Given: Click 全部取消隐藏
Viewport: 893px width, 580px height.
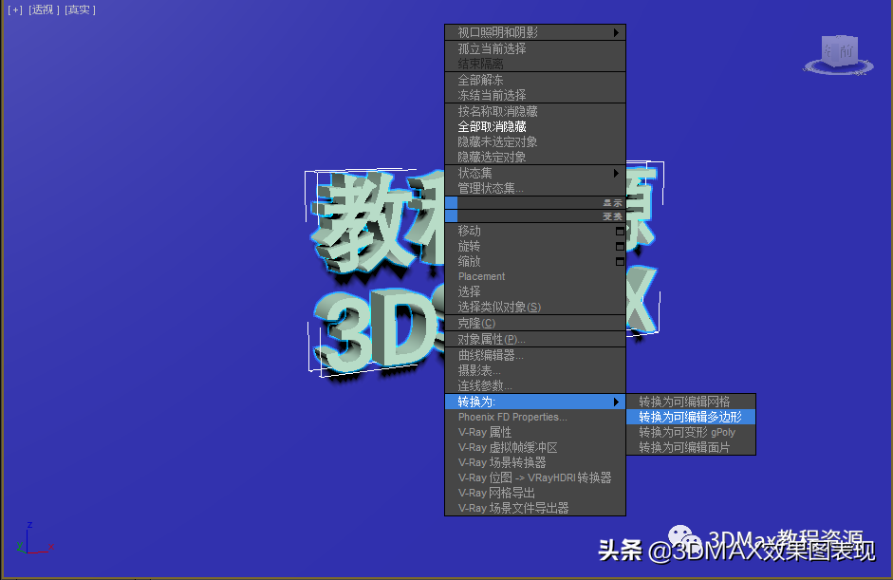Looking at the screenshot, I should pyautogui.click(x=535, y=126).
